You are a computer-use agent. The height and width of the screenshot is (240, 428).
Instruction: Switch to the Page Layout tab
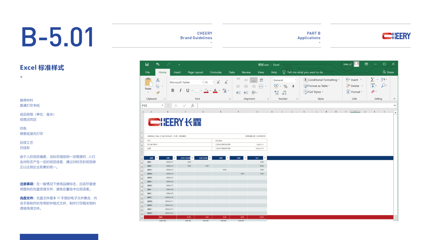tap(196, 72)
